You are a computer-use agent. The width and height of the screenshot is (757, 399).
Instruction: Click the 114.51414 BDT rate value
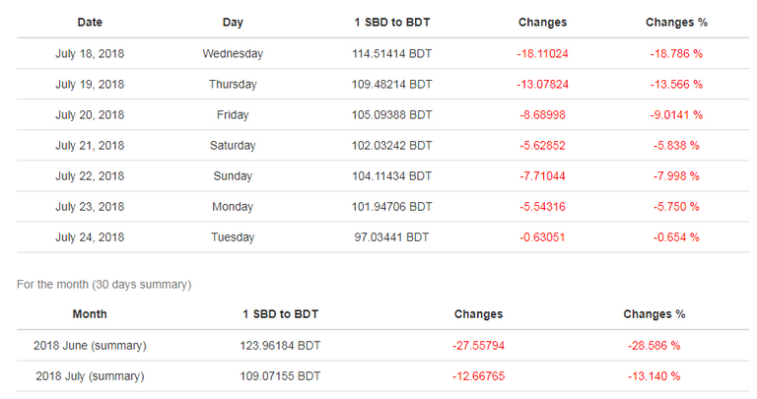[392, 53]
